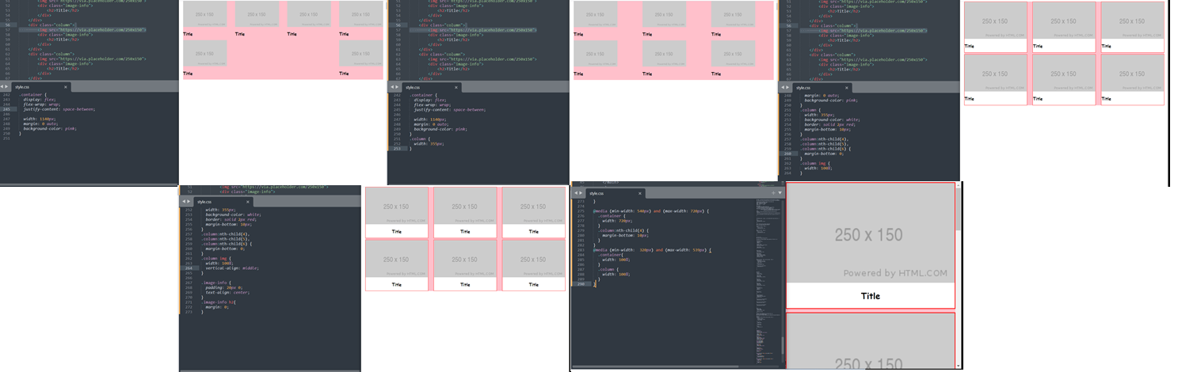Click 'Powered by HTML.COM' text in large placeholder
Image resolution: width=1178 pixels, height=372 pixels.
coord(895,273)
